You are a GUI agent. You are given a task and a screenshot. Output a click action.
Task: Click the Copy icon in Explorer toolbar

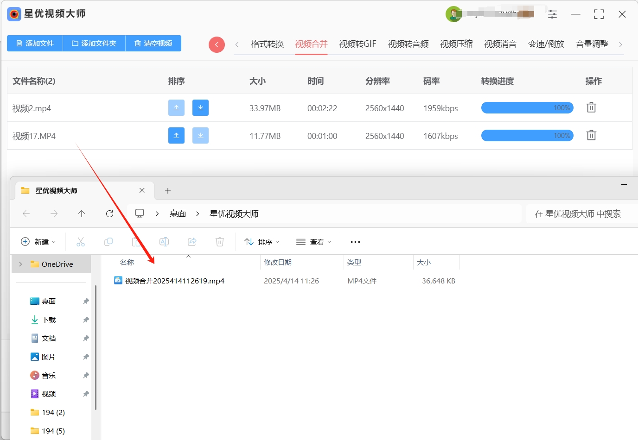pyautogui.click(x=108, y=242)
